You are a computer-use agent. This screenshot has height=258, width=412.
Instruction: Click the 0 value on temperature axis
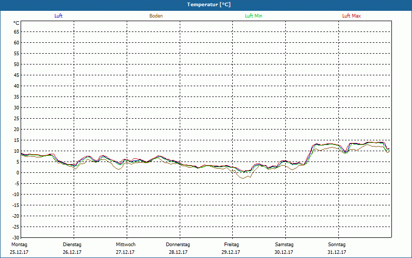pos(18,173)
